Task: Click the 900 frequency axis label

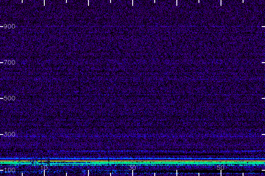Action: click(9, 26)
